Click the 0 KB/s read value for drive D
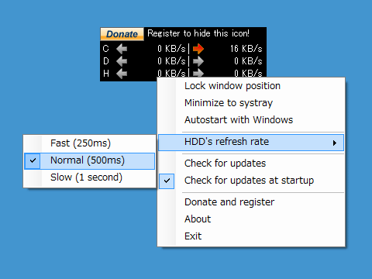The height and width of the screenshot is (279, 372). coord(171,61)
